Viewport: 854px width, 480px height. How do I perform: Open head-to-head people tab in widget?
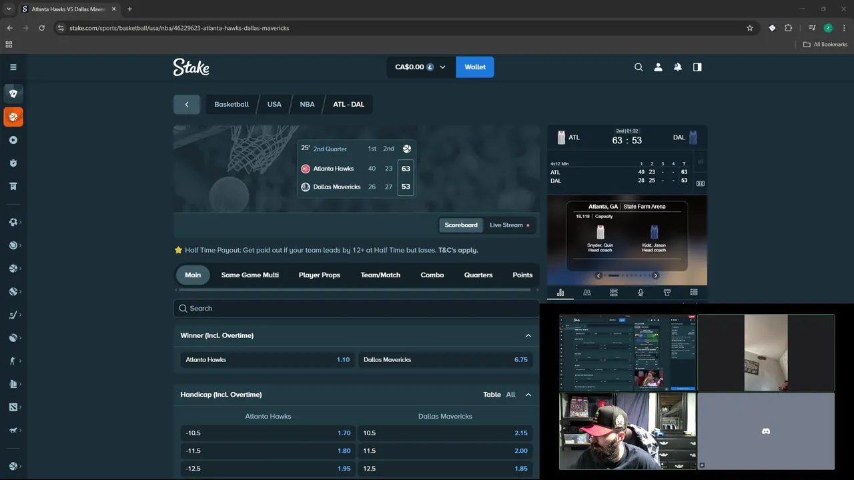[x=587, y=292]
